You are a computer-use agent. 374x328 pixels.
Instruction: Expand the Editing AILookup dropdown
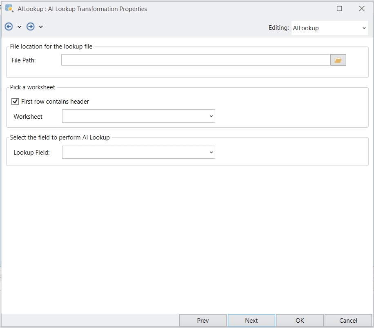(x=364, y=28)
